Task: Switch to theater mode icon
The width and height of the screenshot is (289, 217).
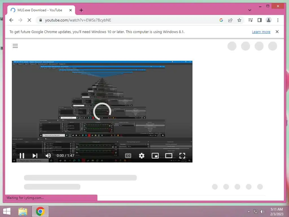Action: (x=169, y=156)
